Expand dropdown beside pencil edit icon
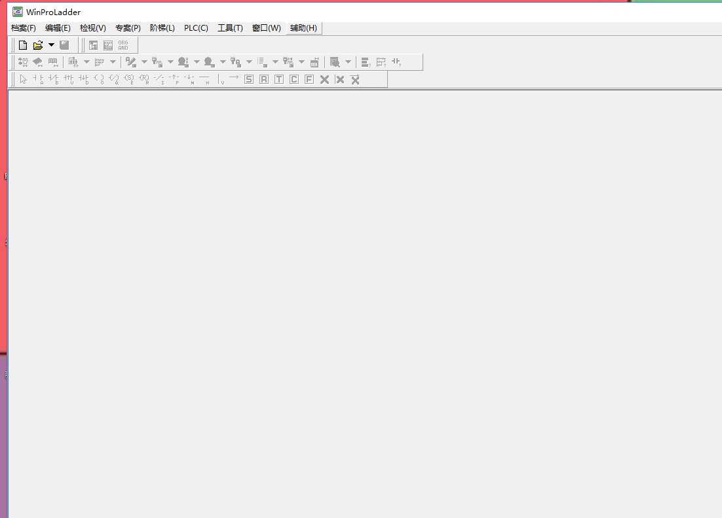722x518 pixels. click(144, 62)
